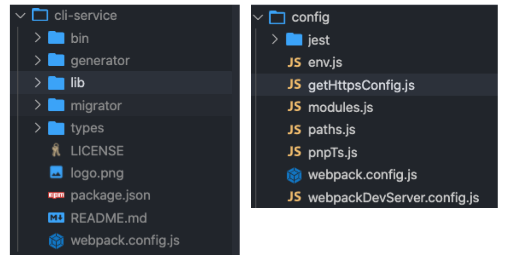This screenshot has height=261, width=505.
Task: Click the webpack icon in the config folder
Action: (x=294, y=175)
